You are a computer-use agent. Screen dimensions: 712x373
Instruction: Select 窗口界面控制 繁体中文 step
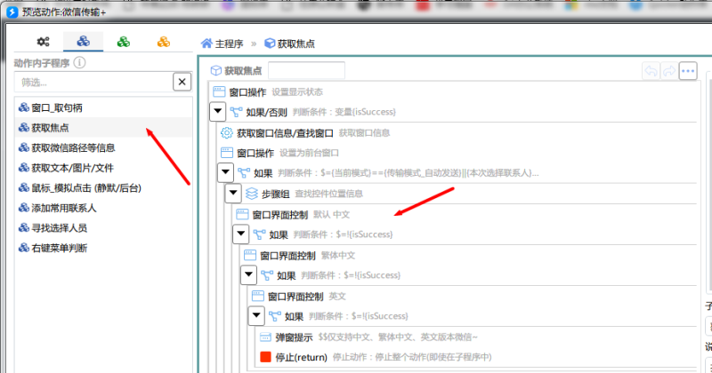point(470,255)
